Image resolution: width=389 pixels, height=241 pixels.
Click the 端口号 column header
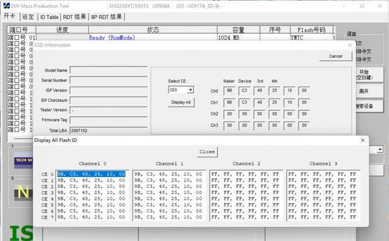[x=22, y=30]
